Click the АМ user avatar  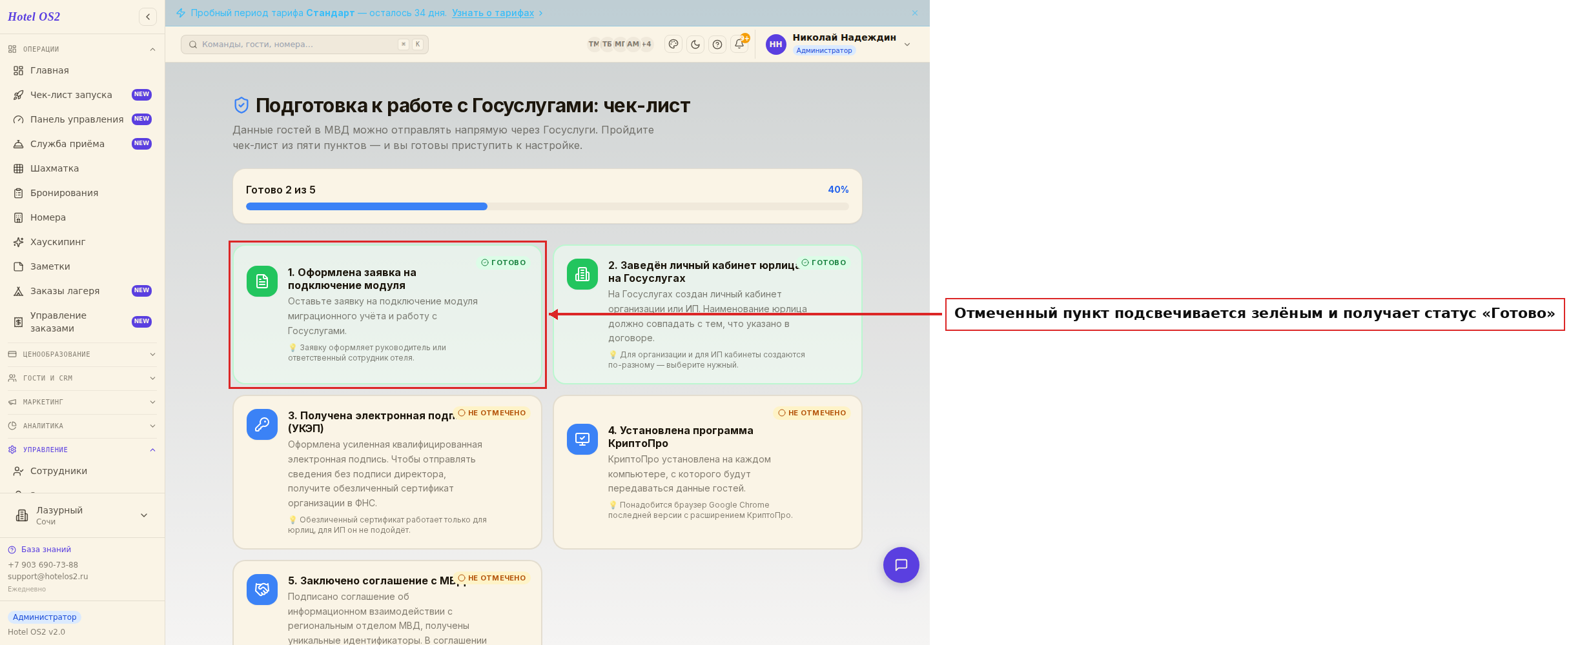point(633,45)
